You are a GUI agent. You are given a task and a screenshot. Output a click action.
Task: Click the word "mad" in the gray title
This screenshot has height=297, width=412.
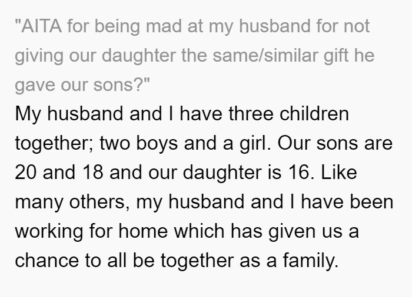click(164, 26)
